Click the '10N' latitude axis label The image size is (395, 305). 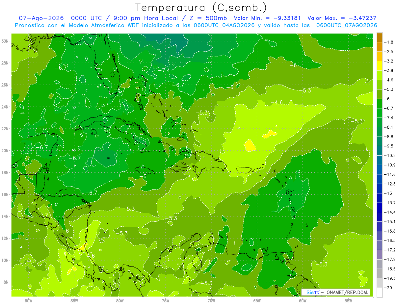(x=6, y=260)
